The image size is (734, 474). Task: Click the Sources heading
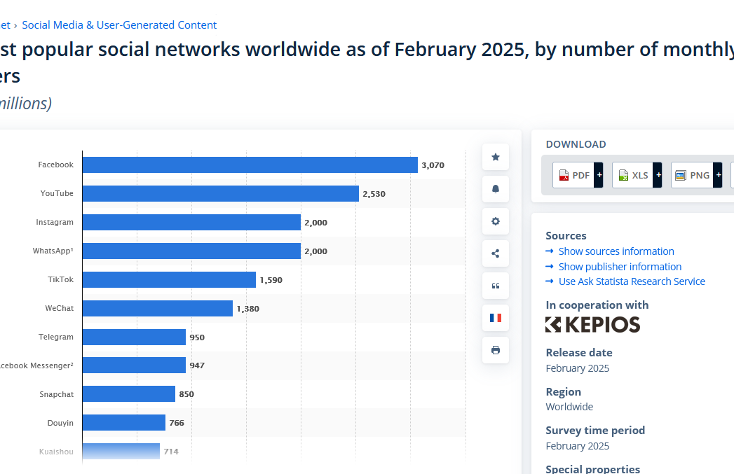(x=566, y=235)
